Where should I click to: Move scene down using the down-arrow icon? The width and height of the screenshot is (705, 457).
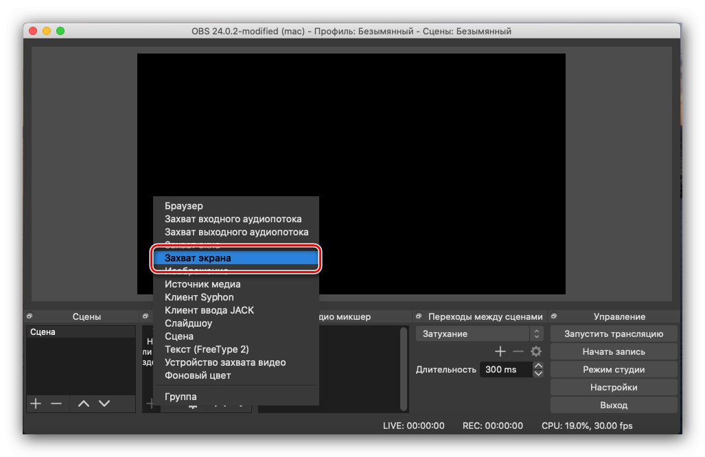coord(104,403)
